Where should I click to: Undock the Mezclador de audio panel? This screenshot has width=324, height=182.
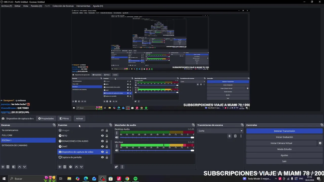[193, 125]
